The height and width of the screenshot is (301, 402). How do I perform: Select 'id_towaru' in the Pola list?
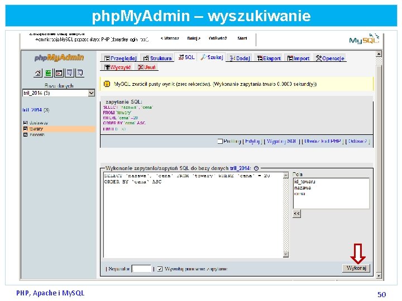click(x=305, y=182)
